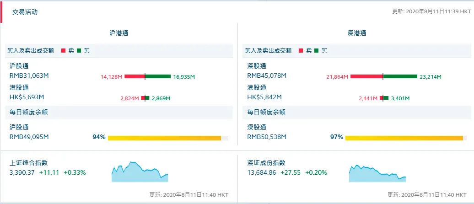Click the 交易活动 panel title
The image size is (474, 204).
pos(25,12)
